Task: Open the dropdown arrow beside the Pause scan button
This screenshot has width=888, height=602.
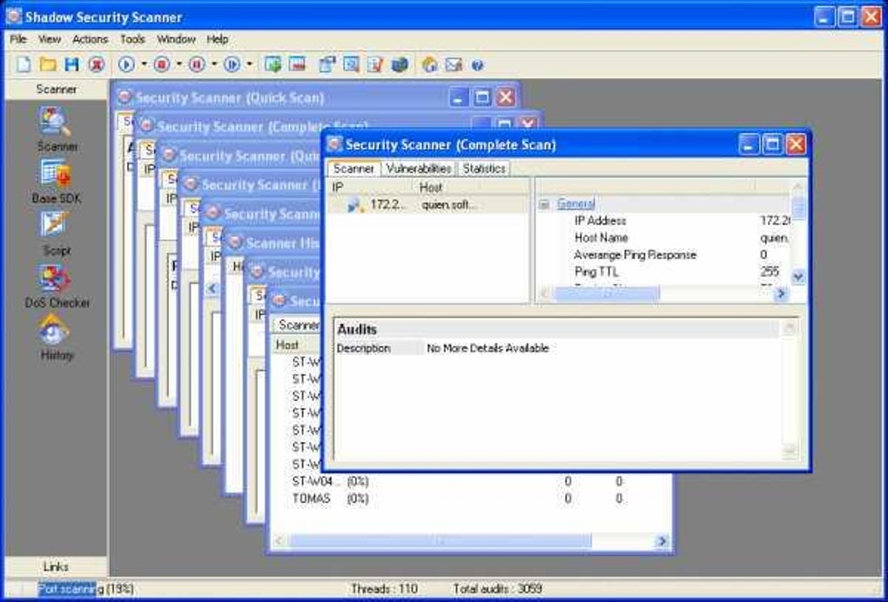Action: pyautogui.click(x=214, y=64)
